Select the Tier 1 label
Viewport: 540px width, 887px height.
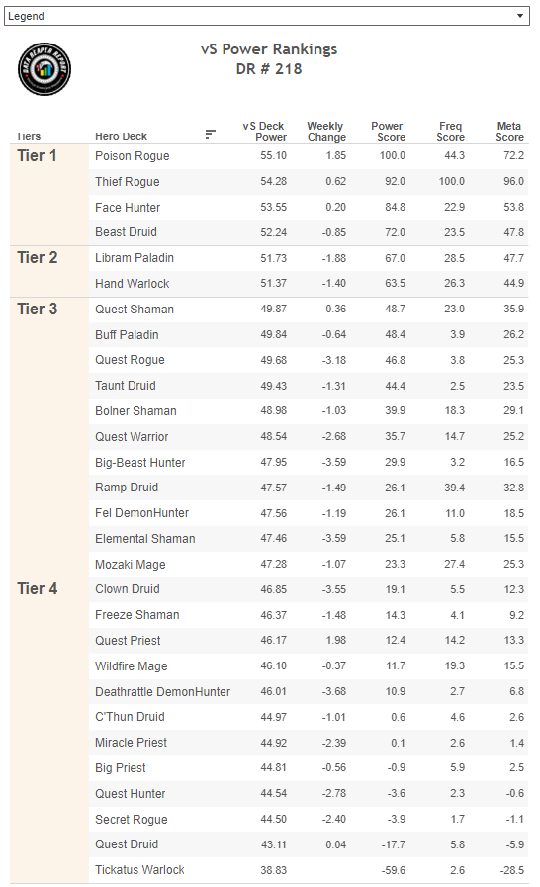click(37, 155)
